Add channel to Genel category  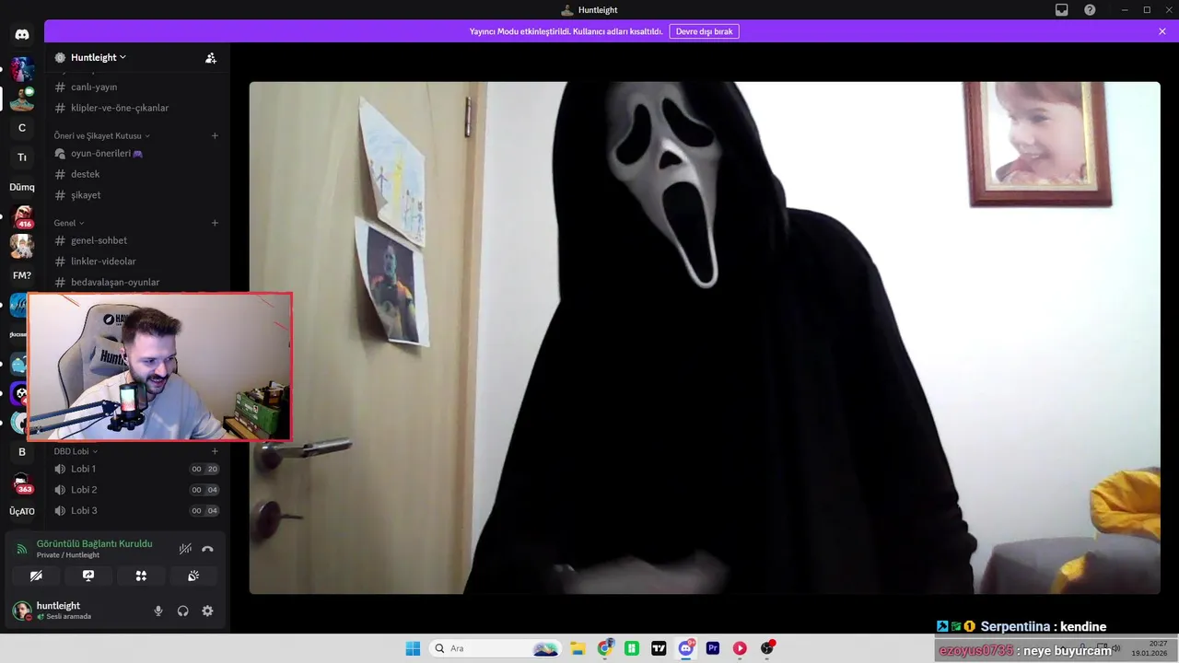[215, 223]
